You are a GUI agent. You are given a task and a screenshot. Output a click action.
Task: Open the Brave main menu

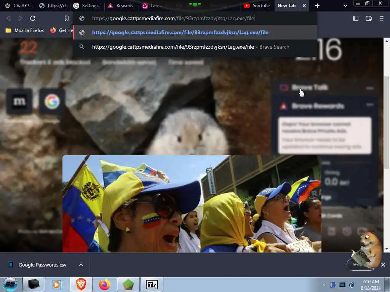coord(381,18)
